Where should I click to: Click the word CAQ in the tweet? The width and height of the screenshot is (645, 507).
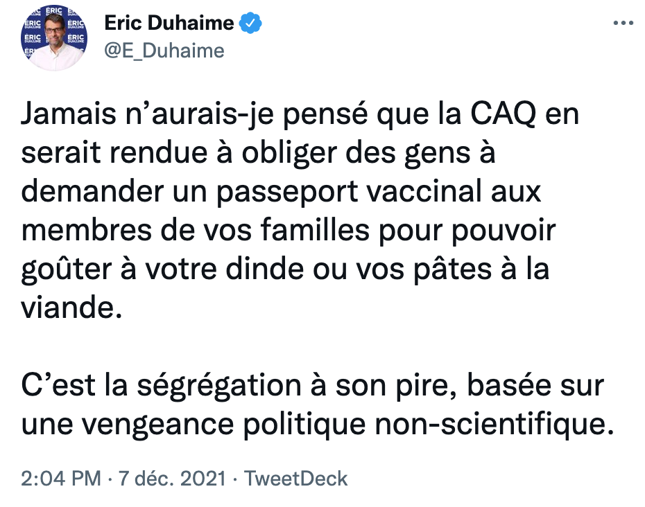coord(504,114)
